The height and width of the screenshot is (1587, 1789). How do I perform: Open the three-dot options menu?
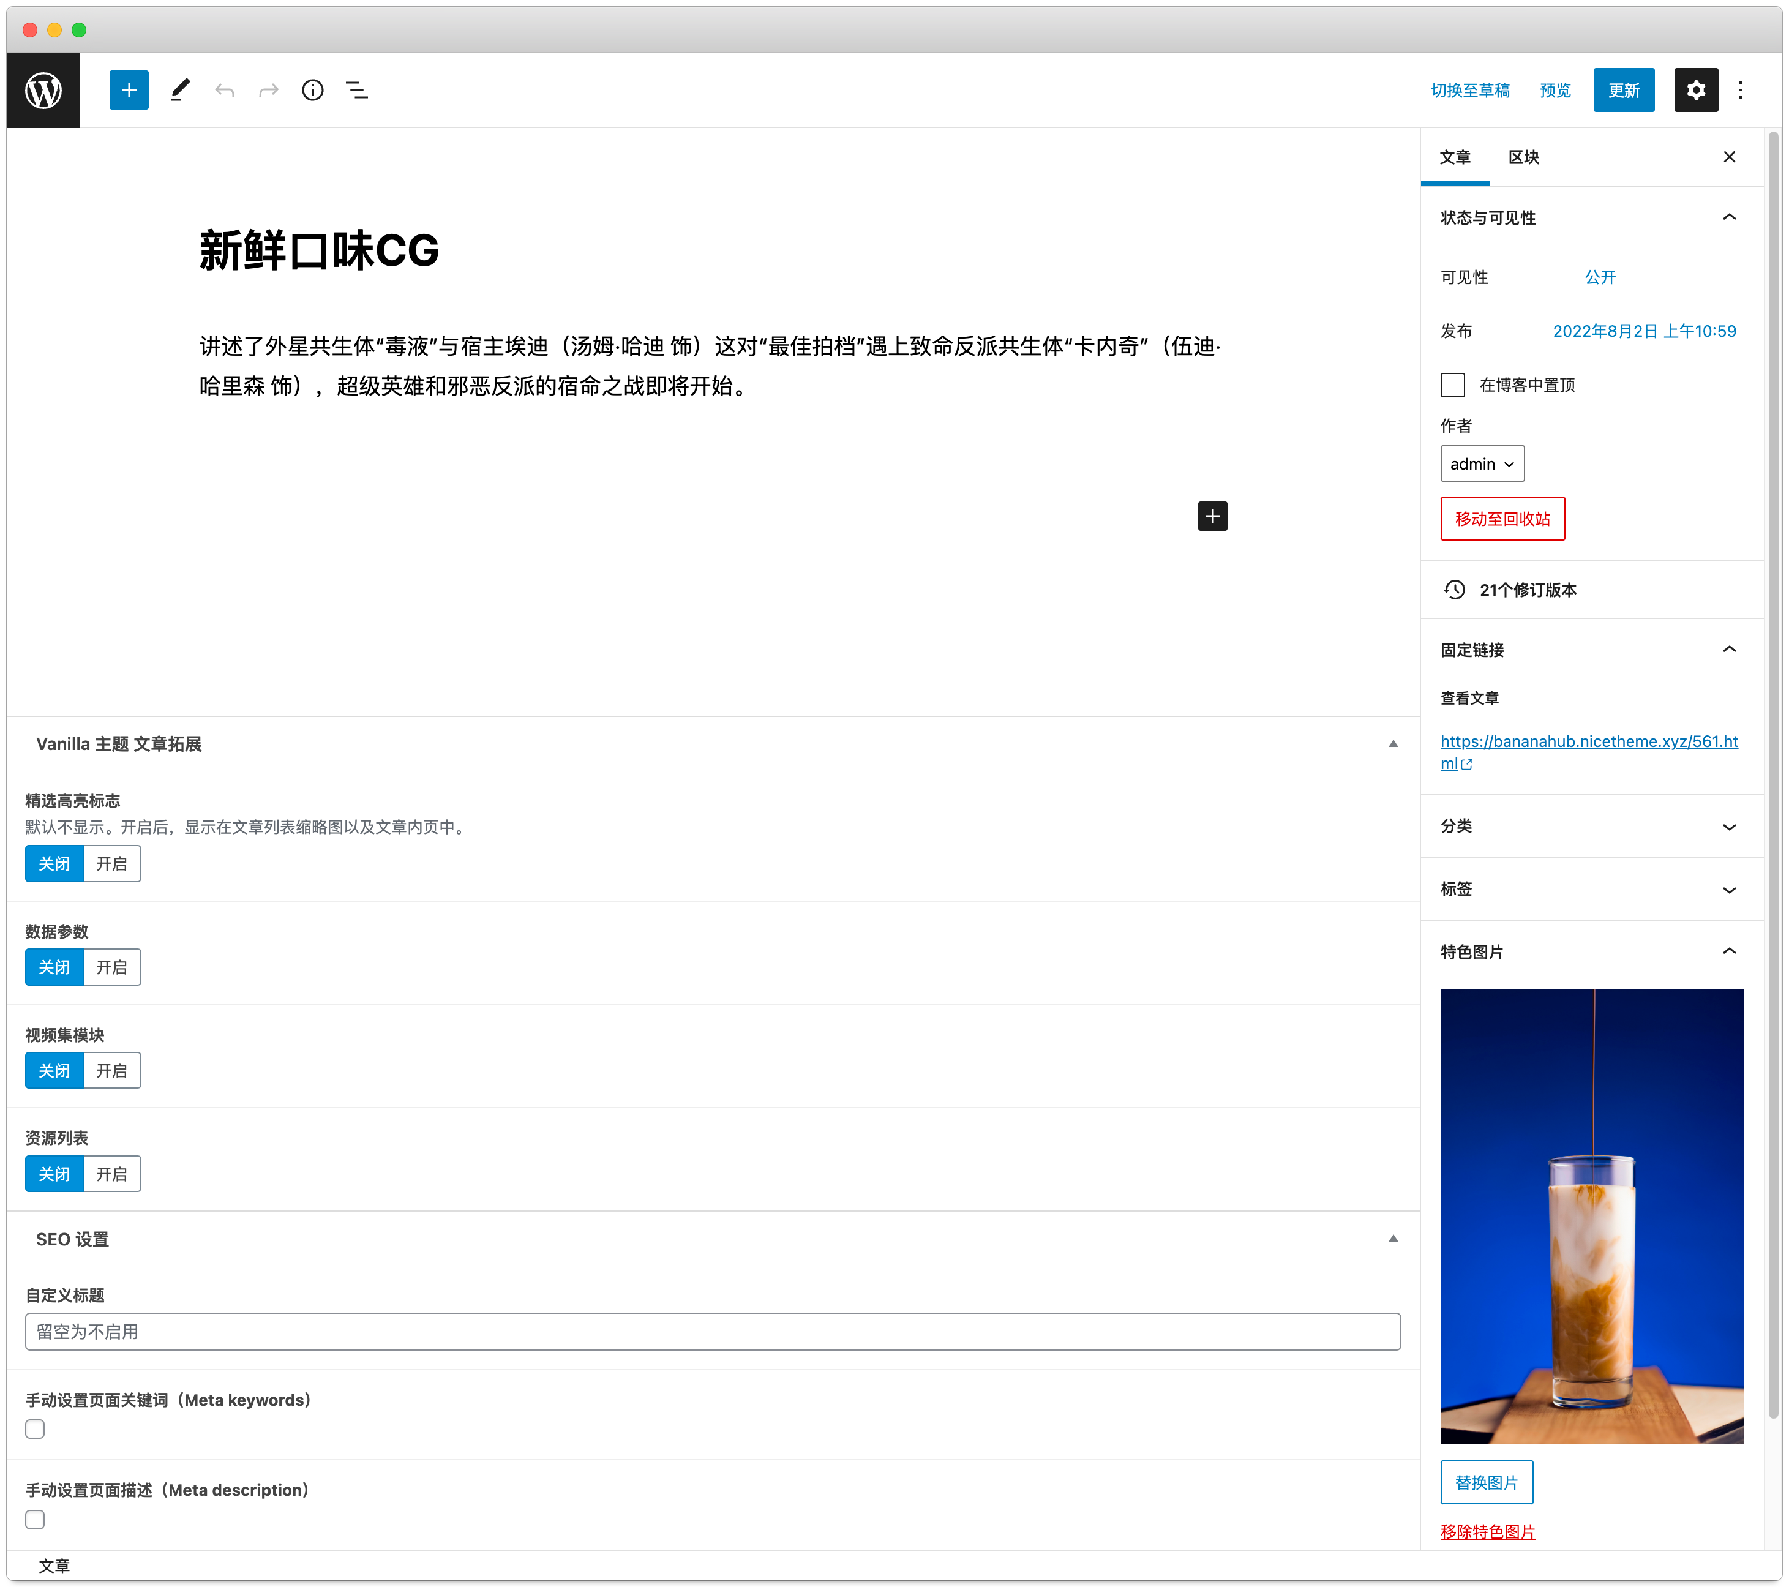[x=1741, y=90]
